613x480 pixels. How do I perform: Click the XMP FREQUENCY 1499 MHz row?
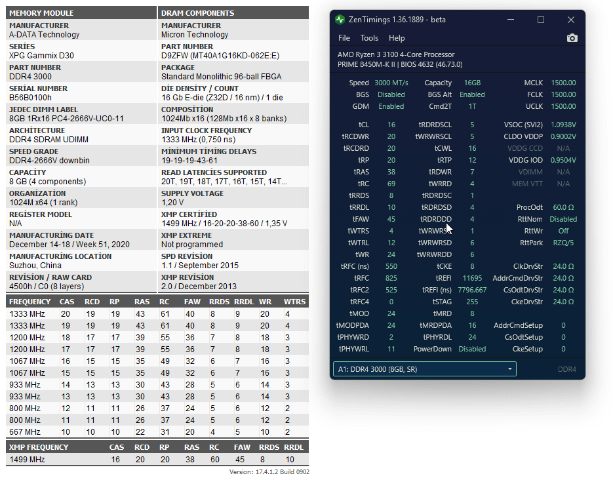(x=157, y=459)
